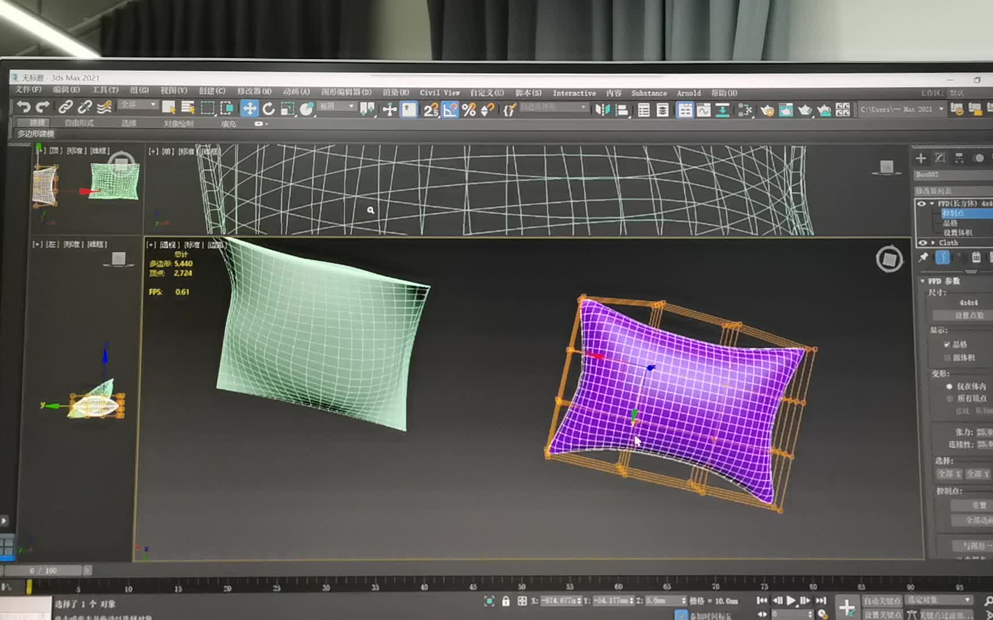Screen dimensions: 993x620
Task: Toggle the Ribbon display icon
Action: pos(684,110)
